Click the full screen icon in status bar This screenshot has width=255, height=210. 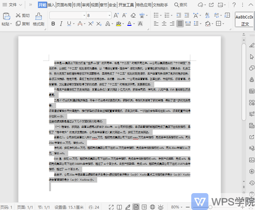(111, 207)
